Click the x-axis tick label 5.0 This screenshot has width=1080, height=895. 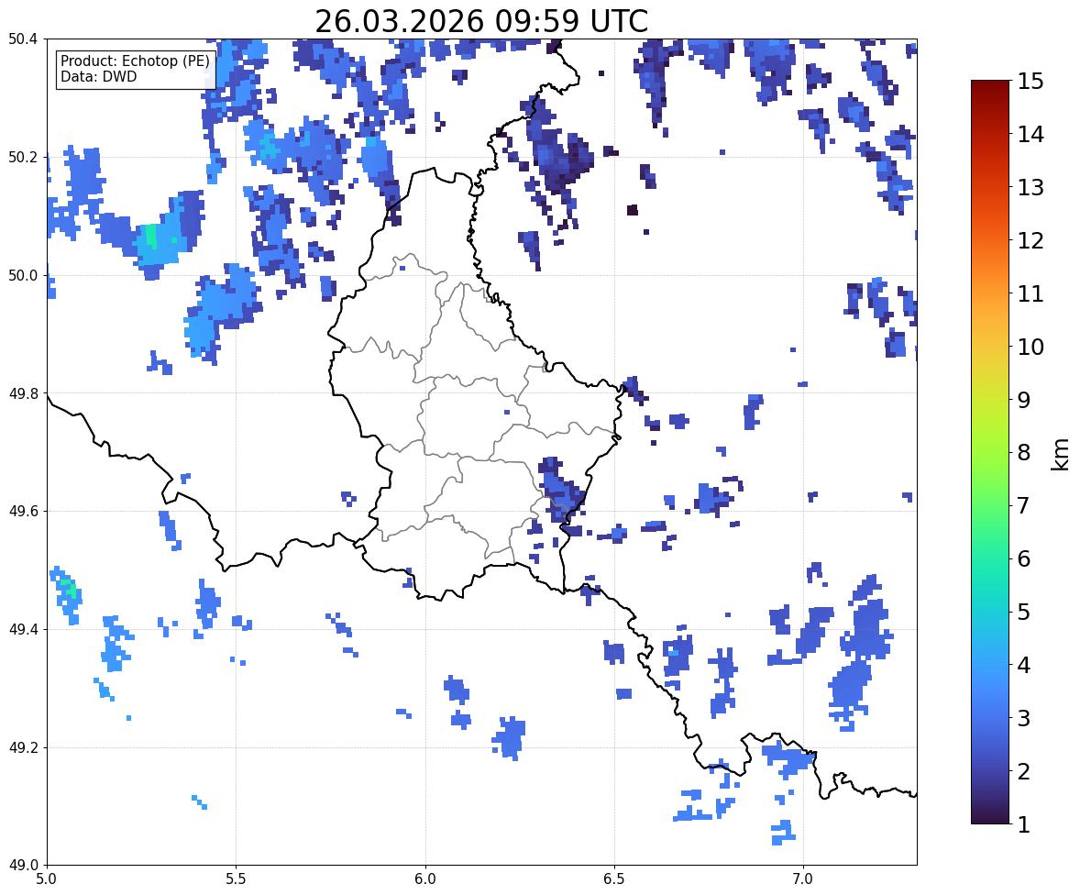(47, 879)
